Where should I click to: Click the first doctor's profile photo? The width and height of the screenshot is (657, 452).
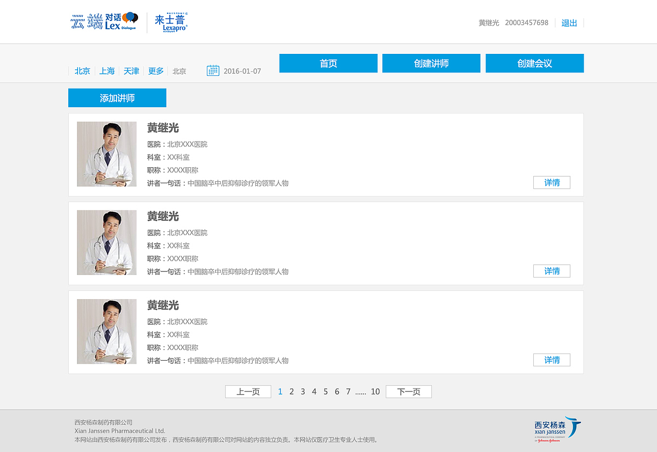pos(106,154)
